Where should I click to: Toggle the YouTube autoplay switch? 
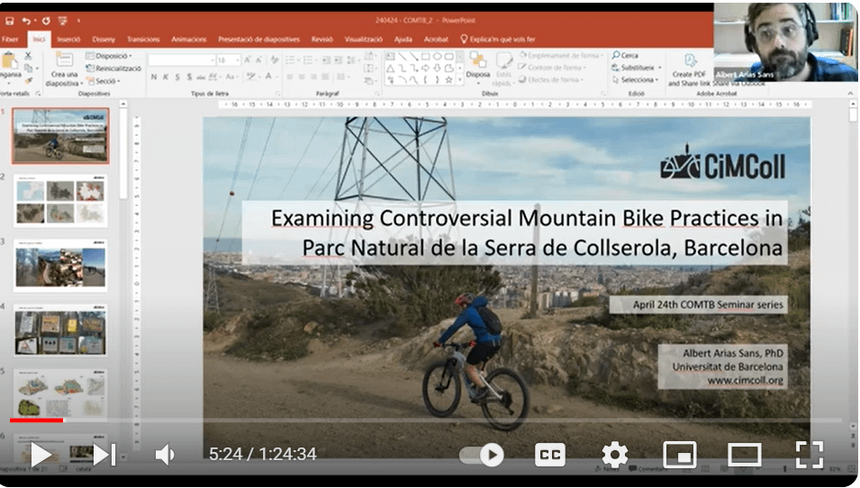coord(482,455)
